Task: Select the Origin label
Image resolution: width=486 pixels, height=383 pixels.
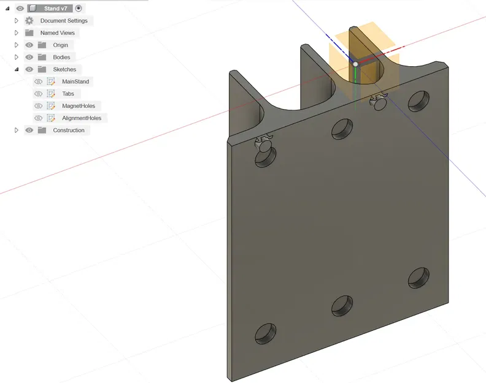Action: [60, 45]
